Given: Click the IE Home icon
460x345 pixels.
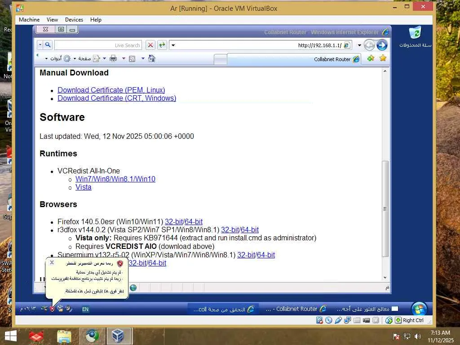Looking at the screenshot, I should pyautogui.click(x=152, y=59).
